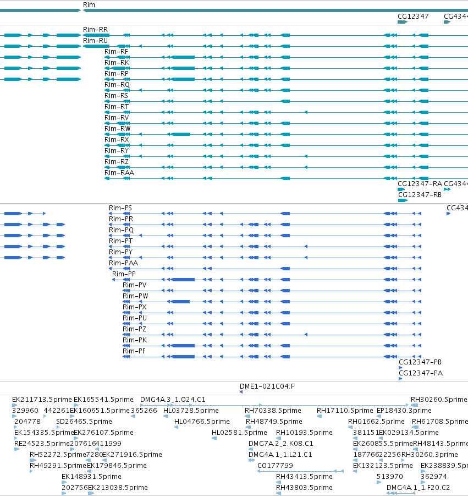Click the Rim-PW protein label
Viewport: 468px width, 496px height.
(135, 296)
